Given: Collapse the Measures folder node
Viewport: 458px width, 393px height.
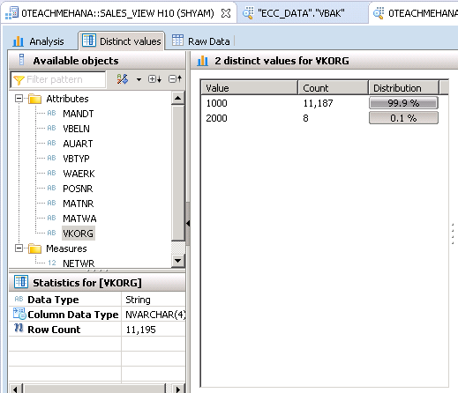Looking at the screenshot, I should [x=19, y=248].
